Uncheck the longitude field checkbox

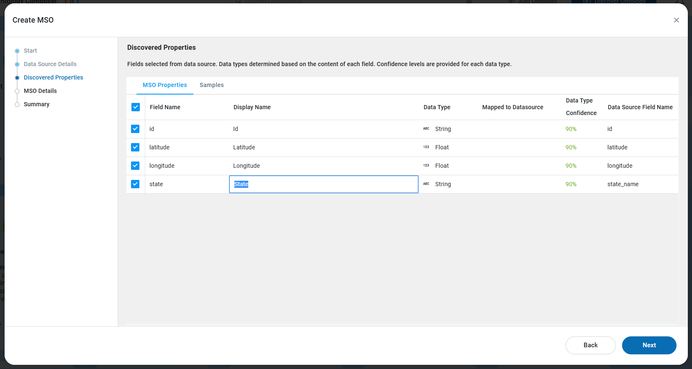pyautogui.click(x=135, y=166)
